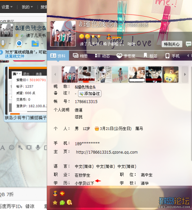Screen dimensions: 192x210
Task: Open the 手机 phone tab
Action: pos(172,56)
